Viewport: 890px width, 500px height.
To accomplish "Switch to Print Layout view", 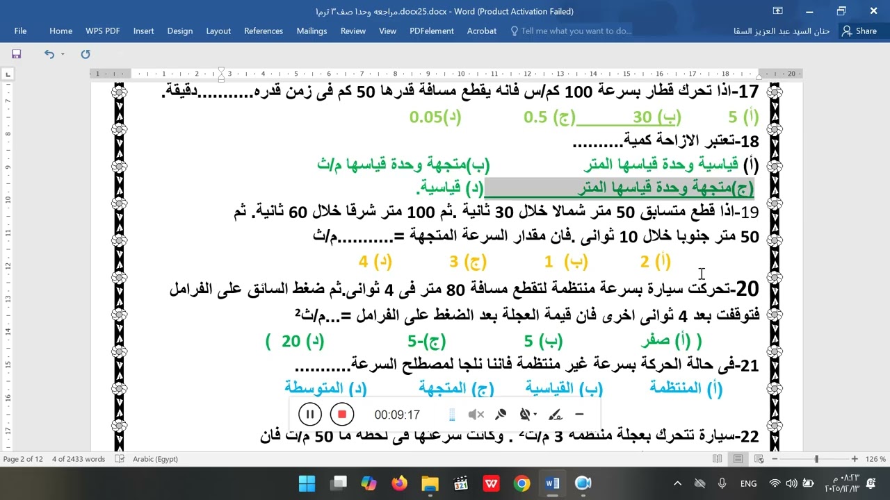I will (x=738, y=459).
